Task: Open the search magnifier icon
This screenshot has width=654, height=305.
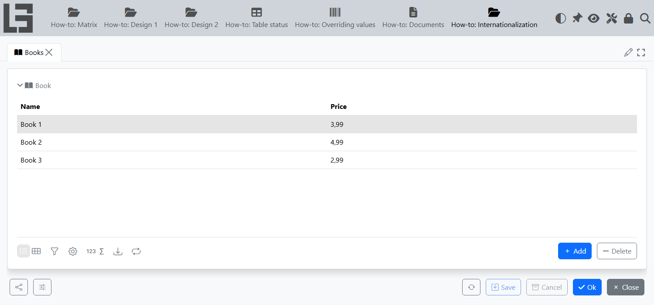Action: (x=645, y=18)
